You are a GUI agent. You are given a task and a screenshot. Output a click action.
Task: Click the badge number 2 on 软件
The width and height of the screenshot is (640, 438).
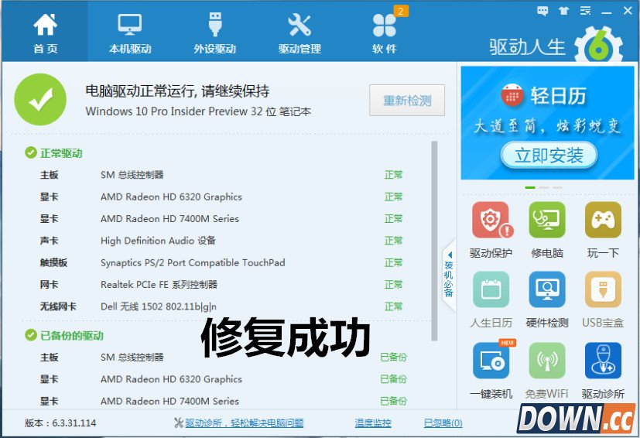point(400,11)
